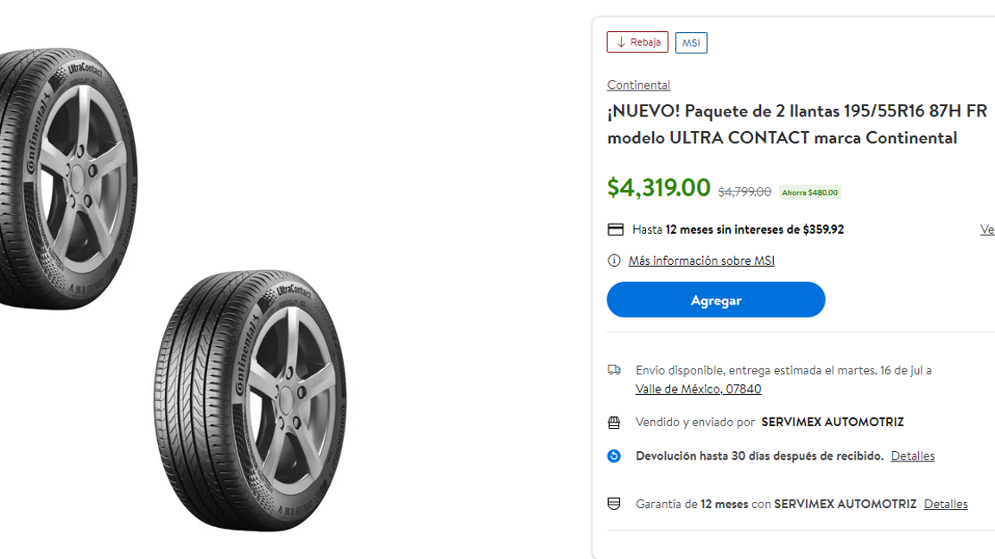This screenshot has height=559, width=995.
Task: Open Detalles next to Garantía de 12 meses
Action: click(x=945, y=503)
